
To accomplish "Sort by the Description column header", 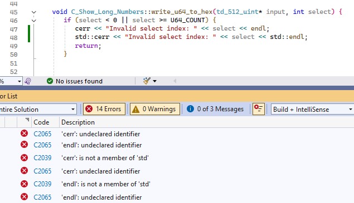I will [x=78, y=122].
